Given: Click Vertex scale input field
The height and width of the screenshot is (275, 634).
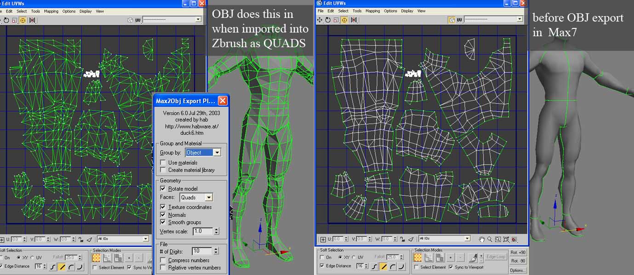Looking at the screenshot, I should tap(202, 231).
